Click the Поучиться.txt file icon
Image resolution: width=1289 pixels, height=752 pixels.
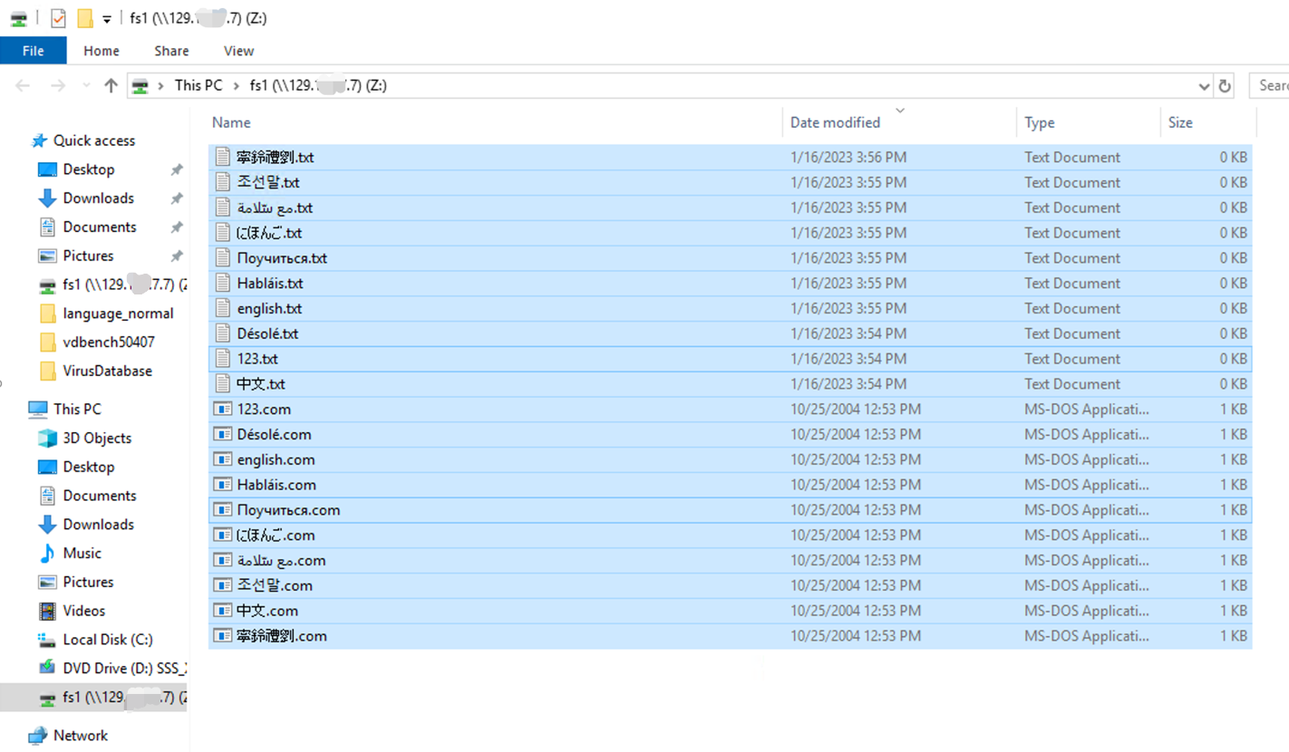coord(223,258)
